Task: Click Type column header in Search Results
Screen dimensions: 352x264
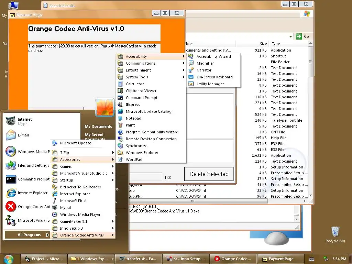Action: pyautogui.click(x=288, y=44)
